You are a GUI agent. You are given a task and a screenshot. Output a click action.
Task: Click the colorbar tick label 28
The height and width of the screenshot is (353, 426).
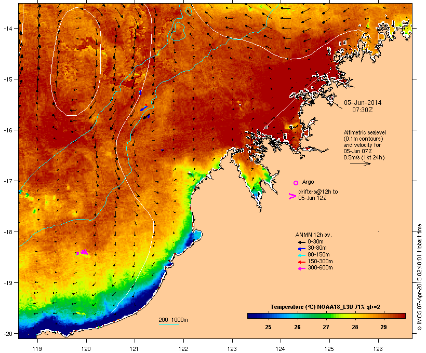click(x=355, y=327)
